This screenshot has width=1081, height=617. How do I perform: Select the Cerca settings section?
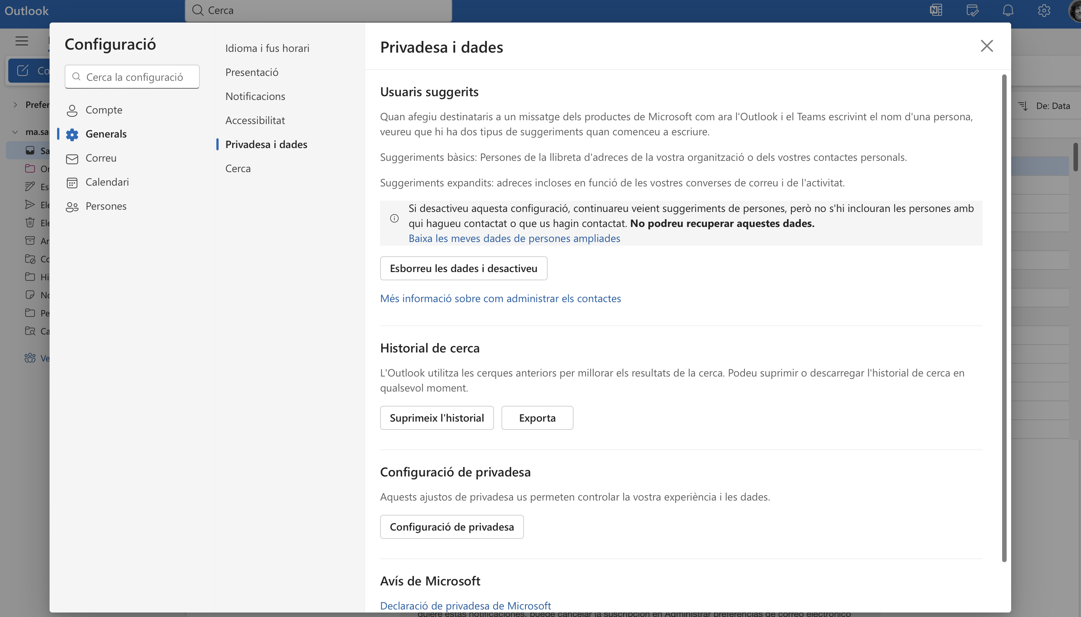point(238,169)
